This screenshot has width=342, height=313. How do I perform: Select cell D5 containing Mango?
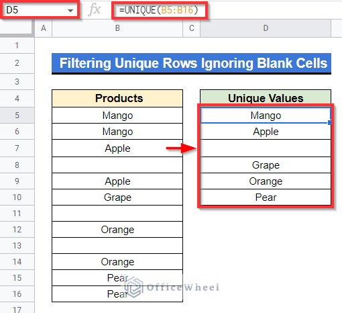[266, 116]
